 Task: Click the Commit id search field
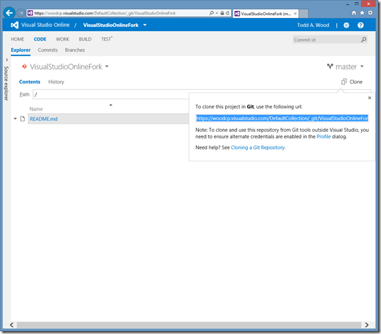point(326,39)
